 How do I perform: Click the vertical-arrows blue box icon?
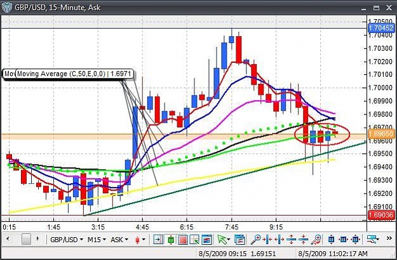[x=331, y=240]
